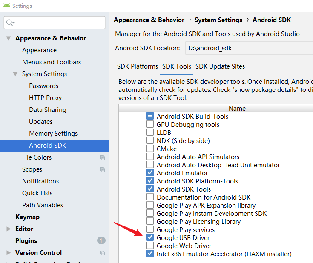Open Keymap settings

[28, 217]
